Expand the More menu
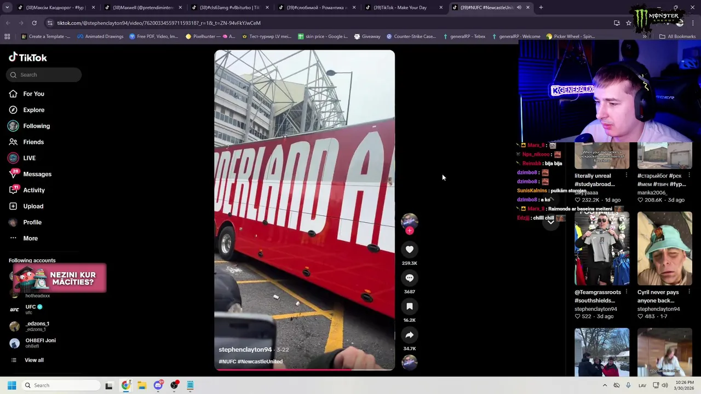701x394 pixels. [x=24, y=238]
